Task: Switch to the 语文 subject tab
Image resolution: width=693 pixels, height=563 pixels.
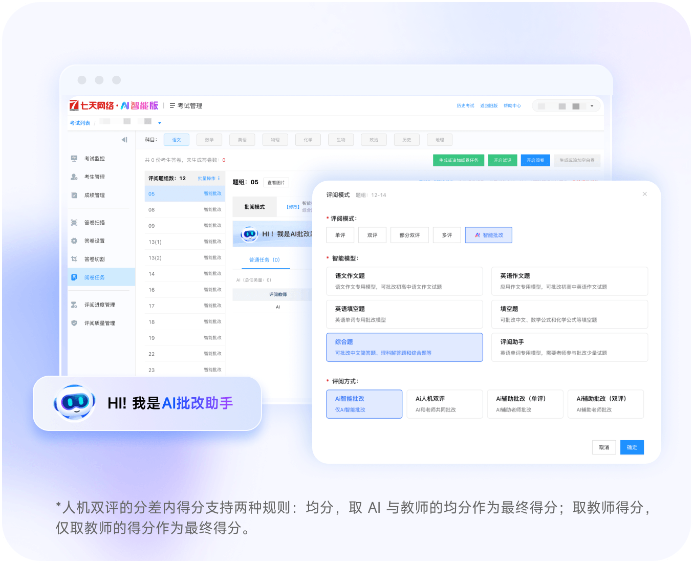Action: tap(177, 140)
